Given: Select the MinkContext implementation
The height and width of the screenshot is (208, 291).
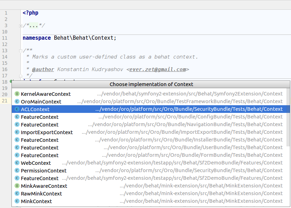Looking at the screenshot, I should pos(36,201).
